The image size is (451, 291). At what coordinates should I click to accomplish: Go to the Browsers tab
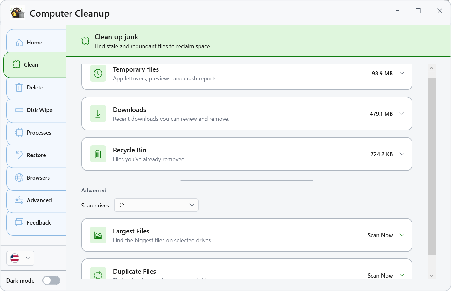36,178
